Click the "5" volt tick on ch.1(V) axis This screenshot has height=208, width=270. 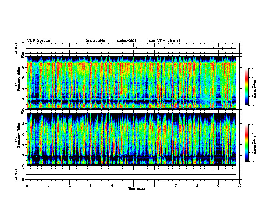coord(24,43)
